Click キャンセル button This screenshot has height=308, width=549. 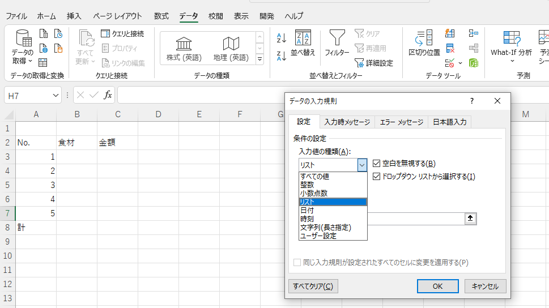(x=486, y=286)
